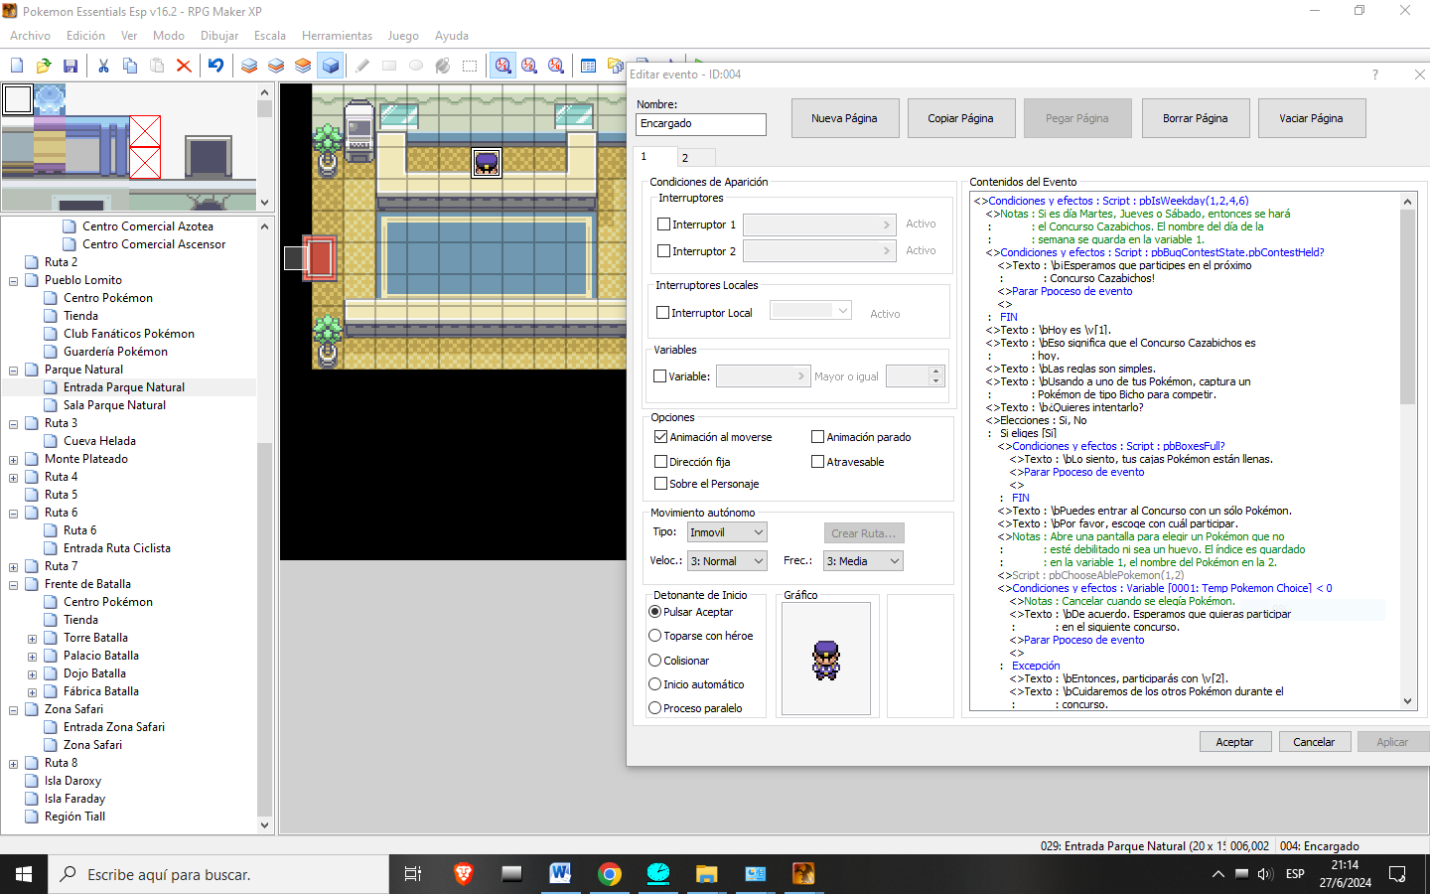Set zoom to 1:2 scale icon
The image size is (1430, 894).
coord(529,66)
